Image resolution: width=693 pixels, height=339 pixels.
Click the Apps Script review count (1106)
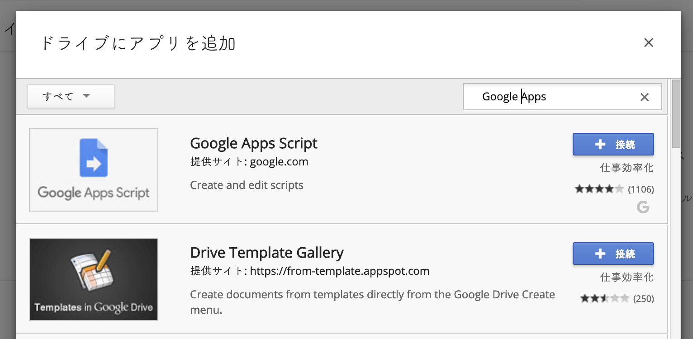pyautogui.click(x=641, y=189)
